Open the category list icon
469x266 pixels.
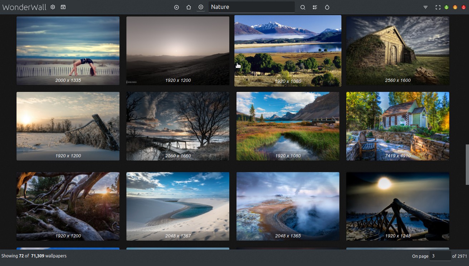pyautogui.click(x=315, y=7)
